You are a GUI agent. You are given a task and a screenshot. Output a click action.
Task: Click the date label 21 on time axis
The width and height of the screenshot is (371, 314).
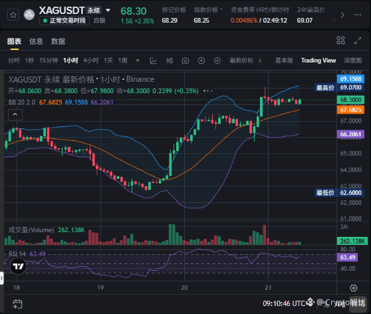click(268, 287)
